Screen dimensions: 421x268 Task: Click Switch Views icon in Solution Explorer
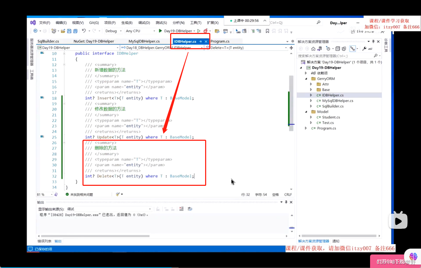pyautogui.click(x=319, y=49)
